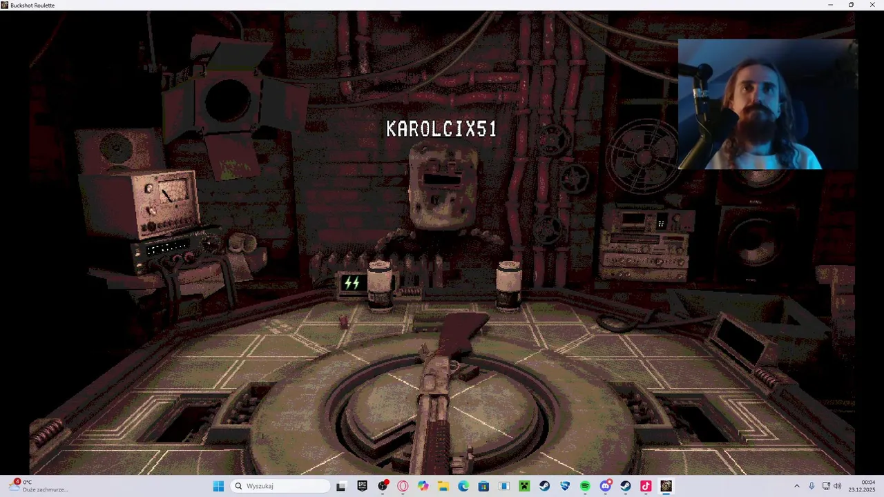This screenshot has height=497, width=884.
Task: Open the pink music-note app icon
Action: click(x=646, y=486)
